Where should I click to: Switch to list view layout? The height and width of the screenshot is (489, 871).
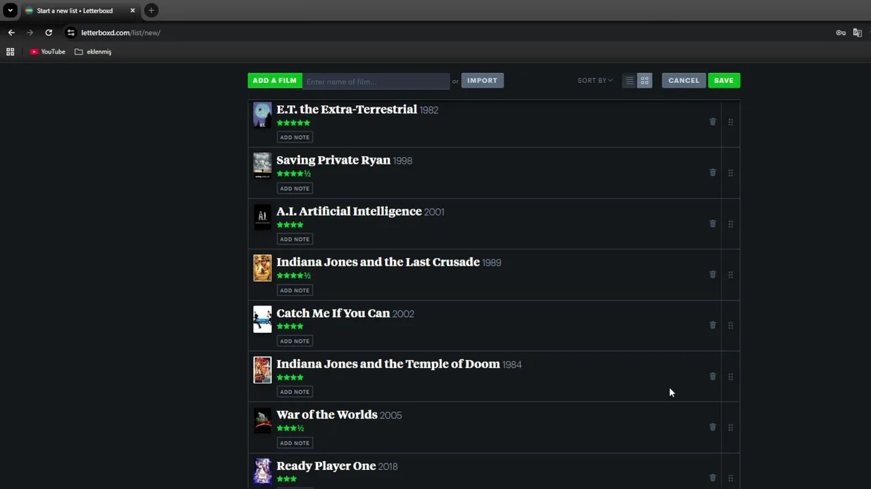pos(629,81)
